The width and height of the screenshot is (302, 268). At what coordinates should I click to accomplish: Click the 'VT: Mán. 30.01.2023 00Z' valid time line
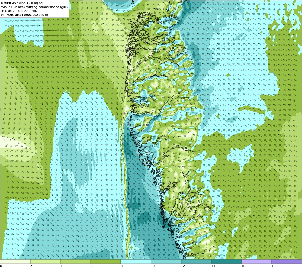24,15
